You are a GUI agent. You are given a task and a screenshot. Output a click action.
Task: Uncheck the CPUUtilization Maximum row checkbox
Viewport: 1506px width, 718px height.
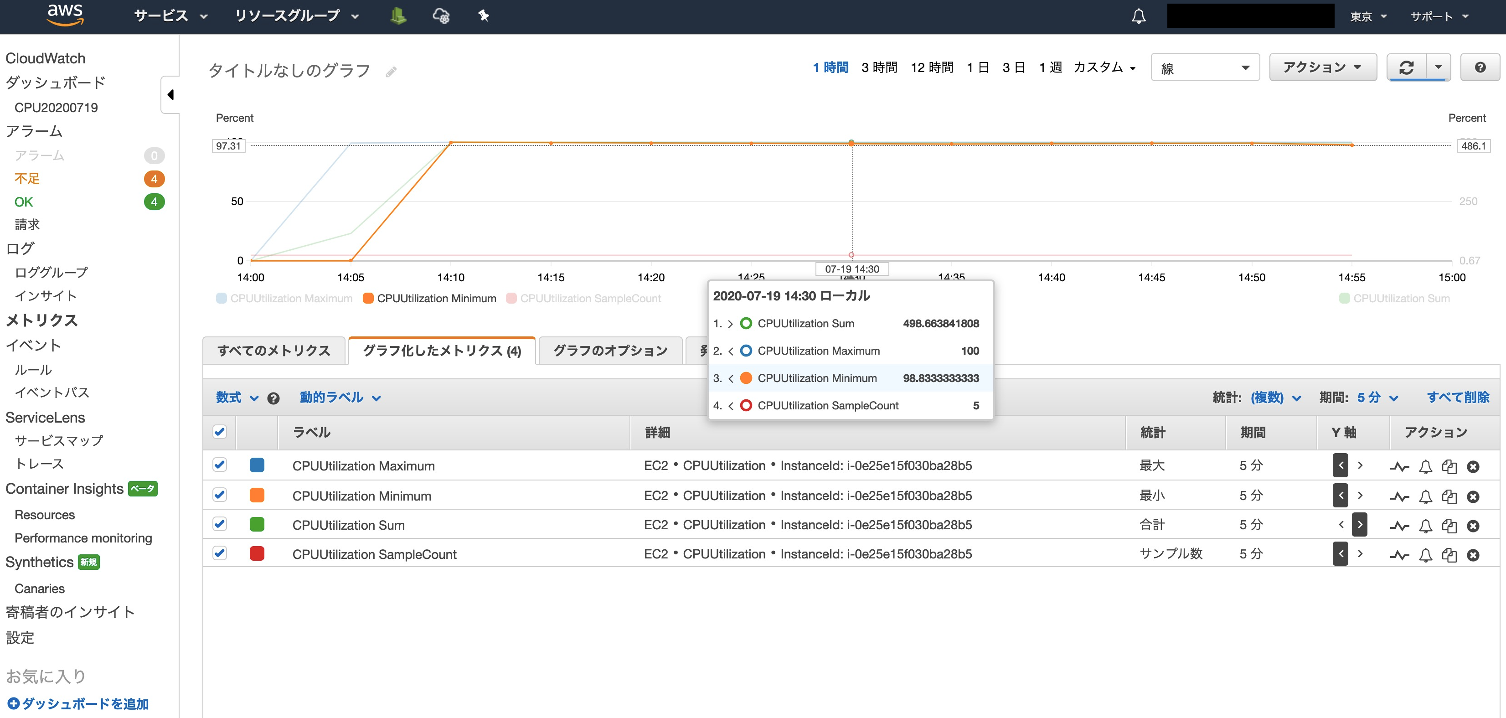(x=220, y=465)
